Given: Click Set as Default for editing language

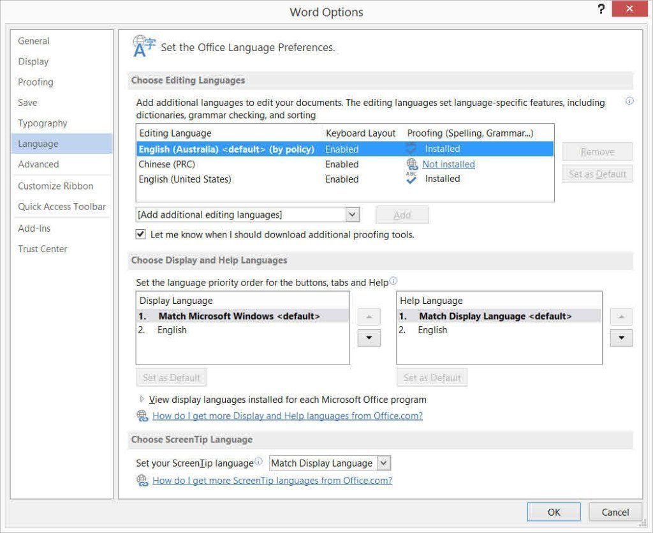Looking at the screenshot, I should (597, 174).
